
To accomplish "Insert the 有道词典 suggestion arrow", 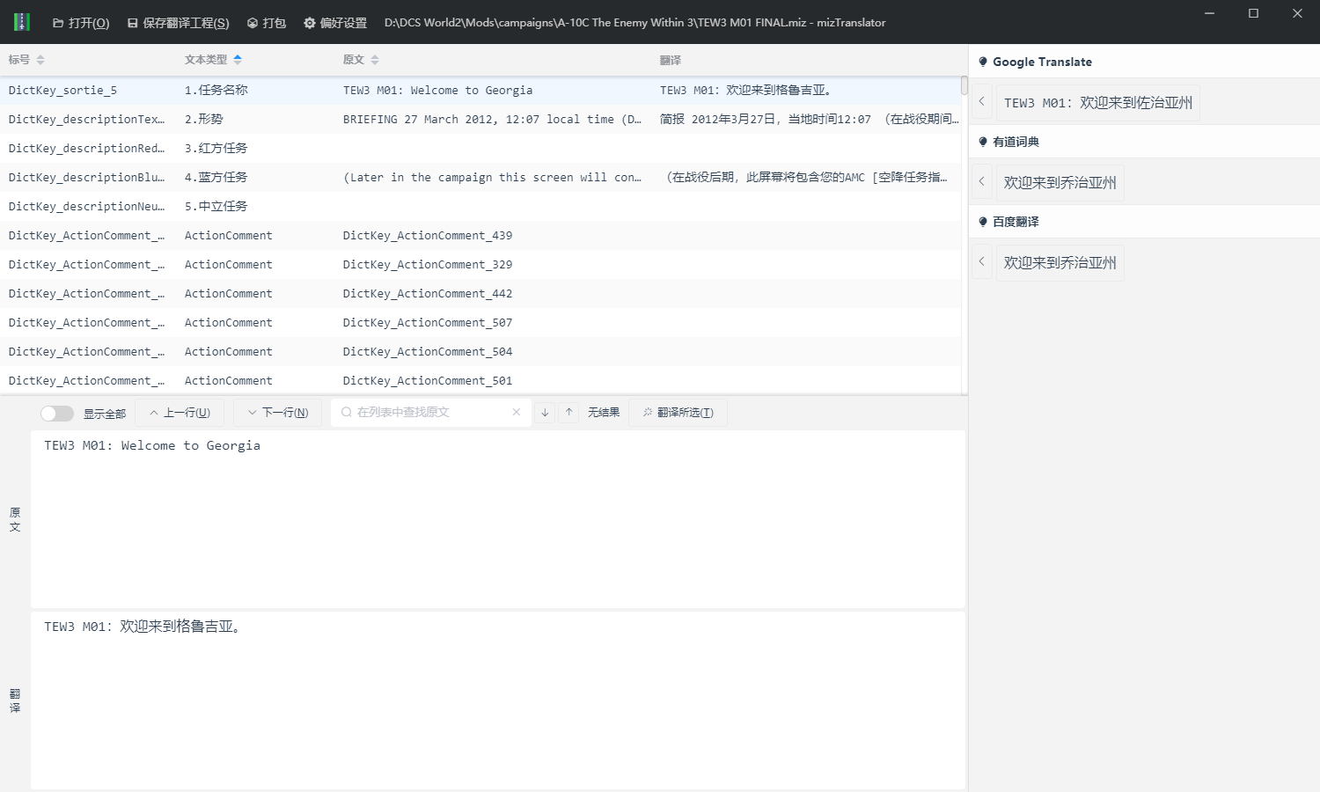I will pyautogui.click(x=982, y=182).
